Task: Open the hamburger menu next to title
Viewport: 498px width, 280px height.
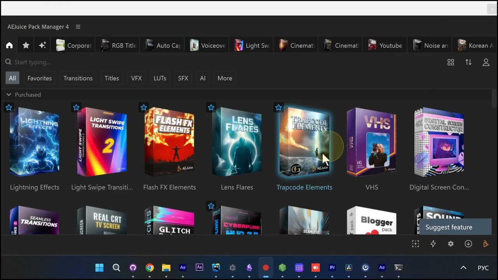Action: point(78,27)
